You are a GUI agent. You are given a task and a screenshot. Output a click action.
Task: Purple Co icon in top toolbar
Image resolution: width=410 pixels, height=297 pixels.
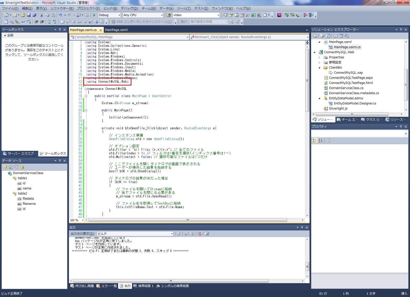[279, 15]
